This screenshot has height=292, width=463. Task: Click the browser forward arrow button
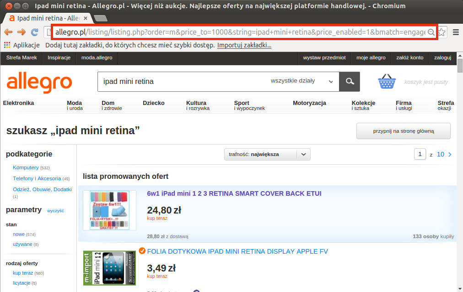[21, 32]
